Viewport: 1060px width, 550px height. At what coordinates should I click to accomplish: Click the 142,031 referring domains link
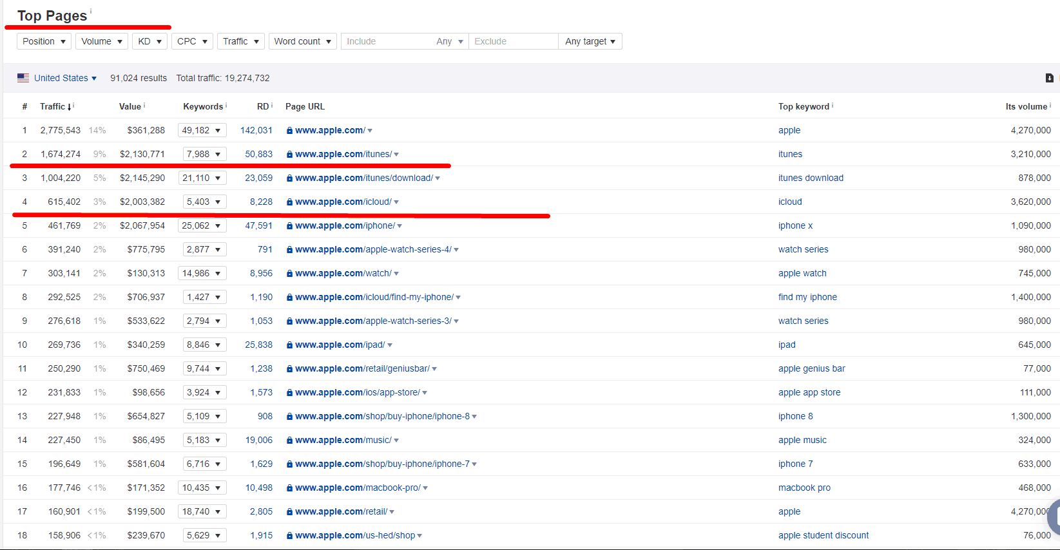[256, 130]
